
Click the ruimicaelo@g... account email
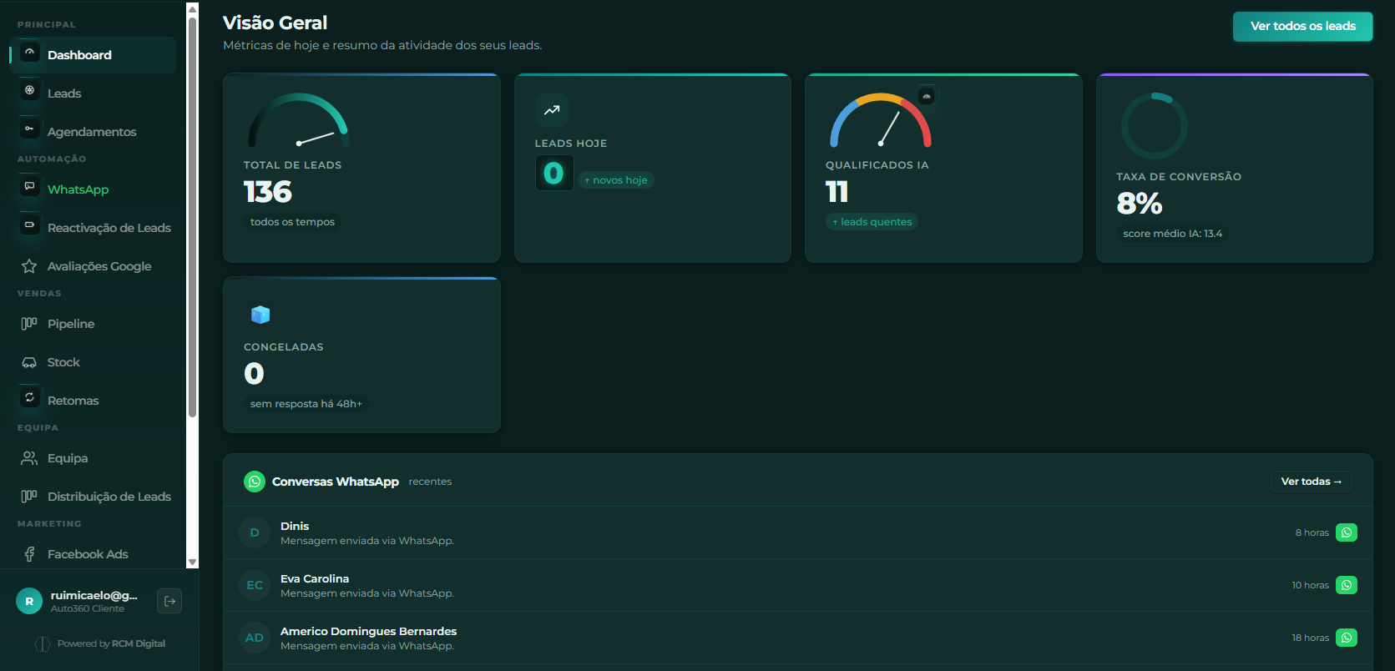(x=94, y=595)
